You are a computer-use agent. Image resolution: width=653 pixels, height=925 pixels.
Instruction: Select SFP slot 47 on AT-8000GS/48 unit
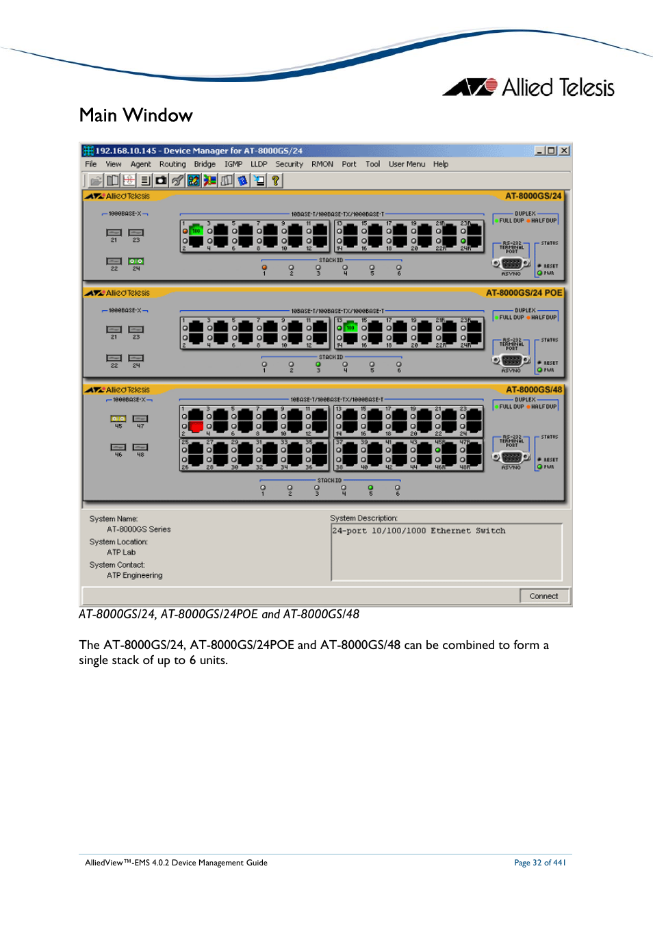[x=140, y=418]
